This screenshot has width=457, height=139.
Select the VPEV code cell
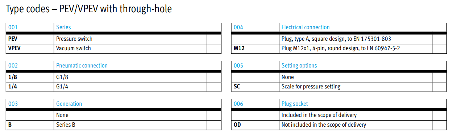click(x=14, y=48)
